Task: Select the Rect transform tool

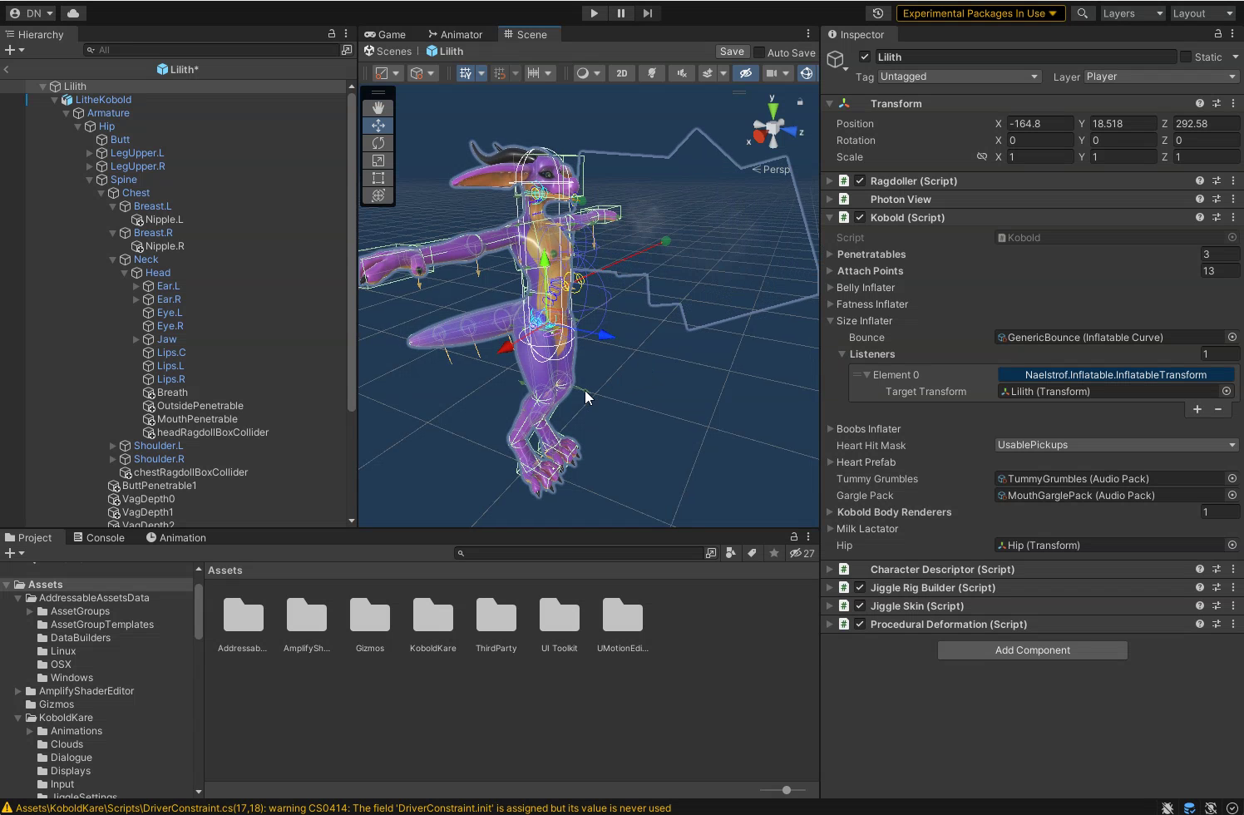Action: click(378, 178)
